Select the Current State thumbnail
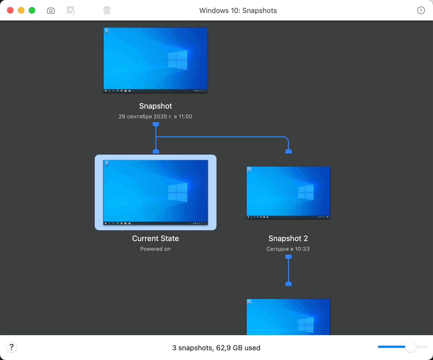Screen dimensions: 433x360 coord(156,192)
